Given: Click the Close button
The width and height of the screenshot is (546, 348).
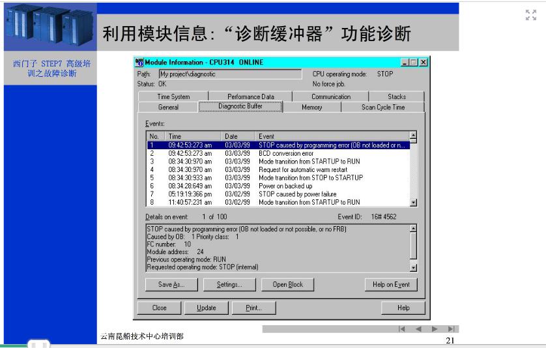Looking at the screenshot, I should pyautogui.click(x=160, y=308).
